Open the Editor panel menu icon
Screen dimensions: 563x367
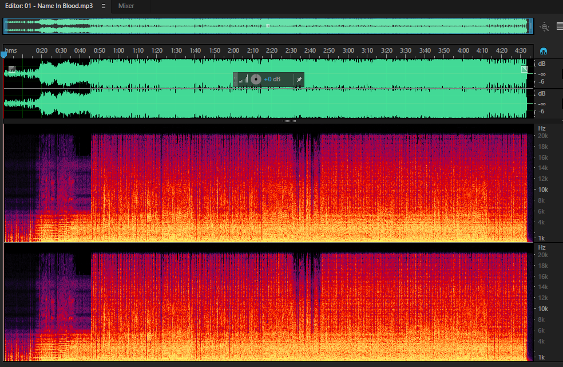[x=104, y=6]
